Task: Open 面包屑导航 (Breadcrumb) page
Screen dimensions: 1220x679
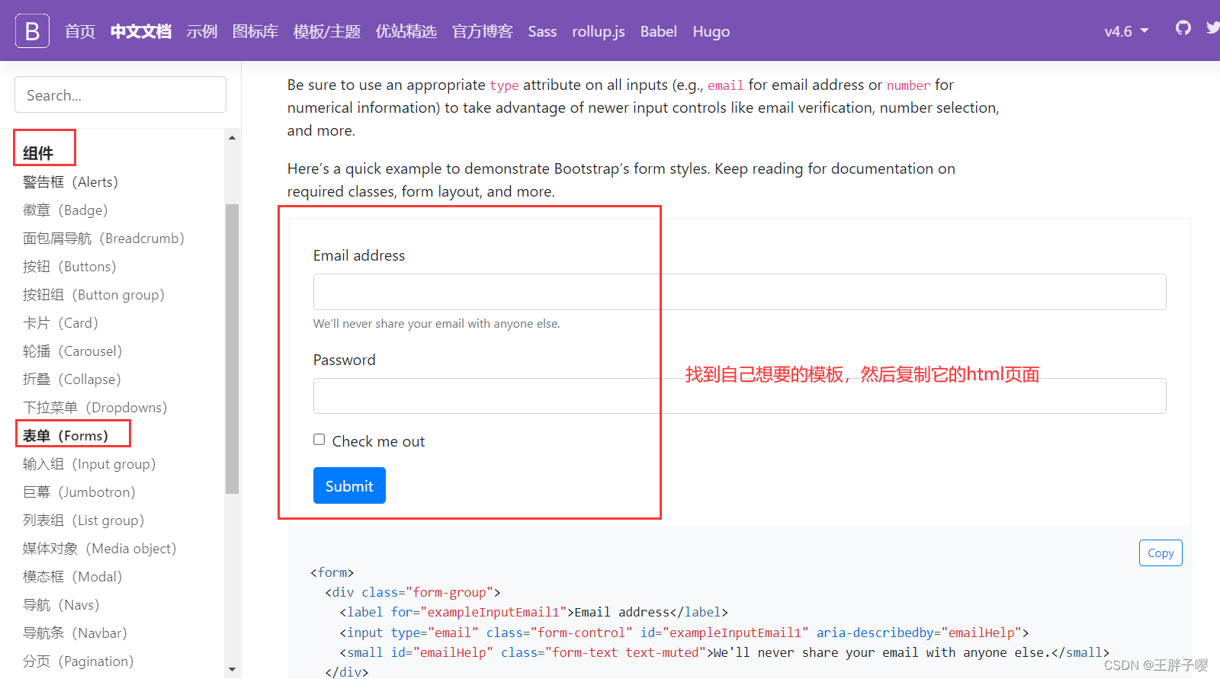Action: [104, 239]
